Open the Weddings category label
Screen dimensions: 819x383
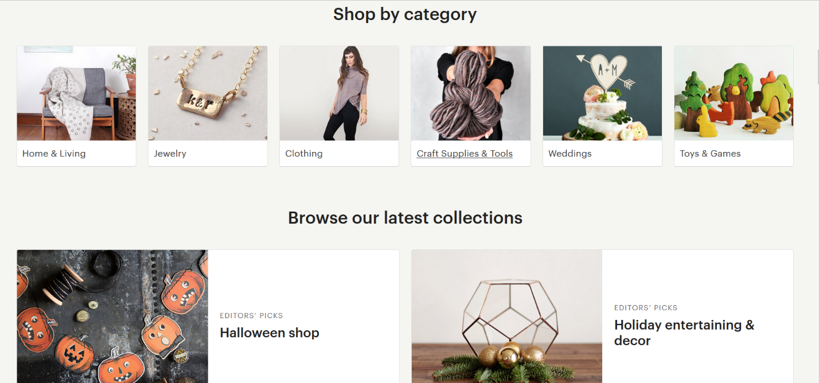point(570,154)
